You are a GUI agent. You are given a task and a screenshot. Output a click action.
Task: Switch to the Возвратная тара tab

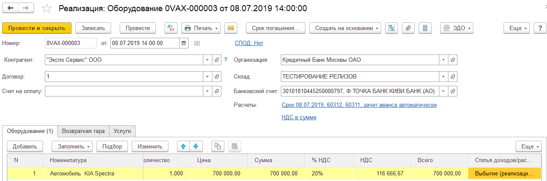[x=84, y=131]
